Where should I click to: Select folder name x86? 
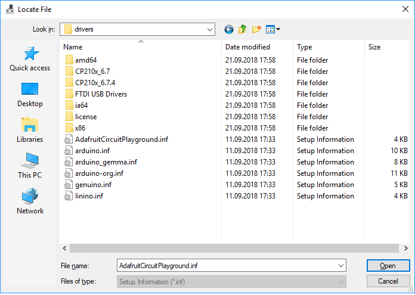[x=80, y=128]
